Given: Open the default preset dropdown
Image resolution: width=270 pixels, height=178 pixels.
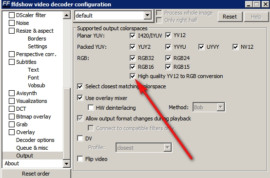Looking at the screenshot, I should coord(147,15).
